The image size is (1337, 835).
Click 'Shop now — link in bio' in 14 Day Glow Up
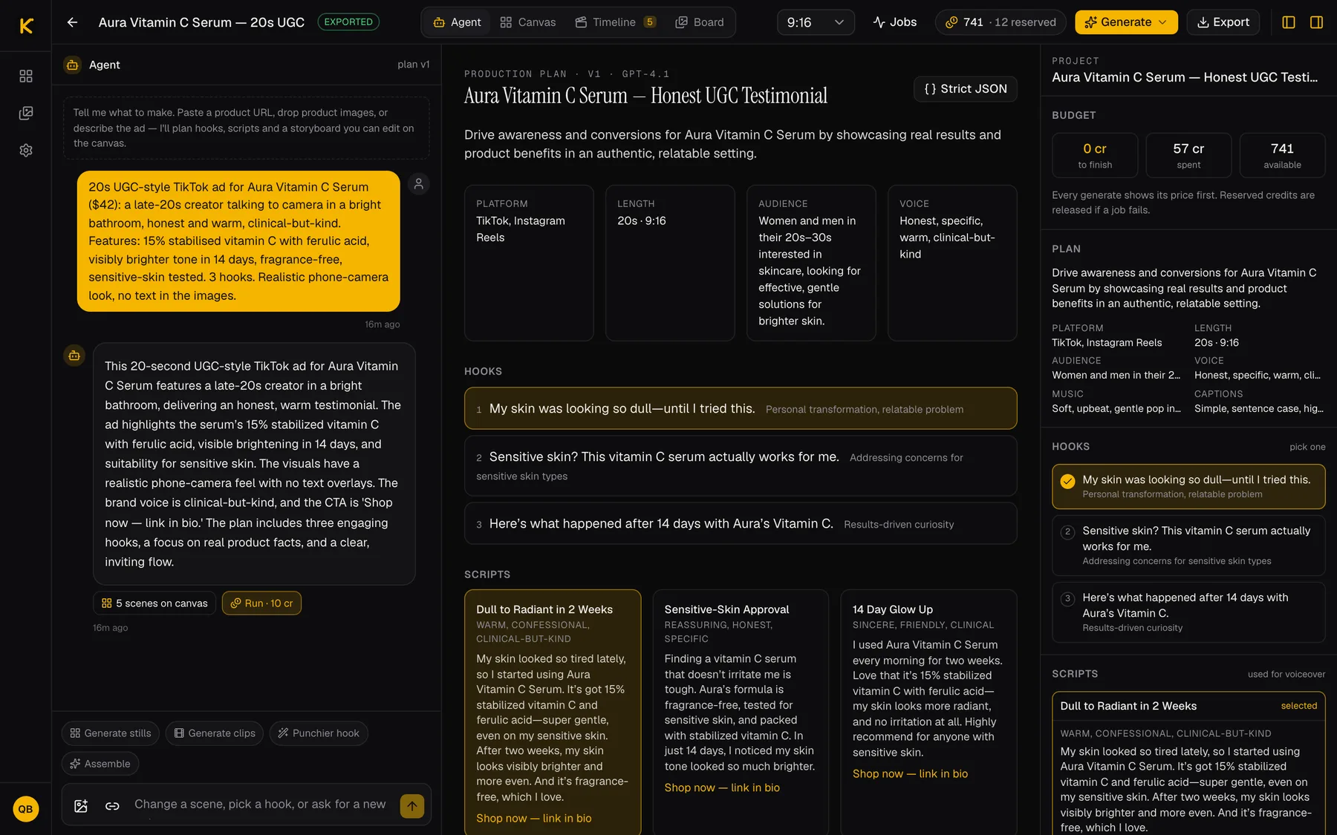click(910, 773)
